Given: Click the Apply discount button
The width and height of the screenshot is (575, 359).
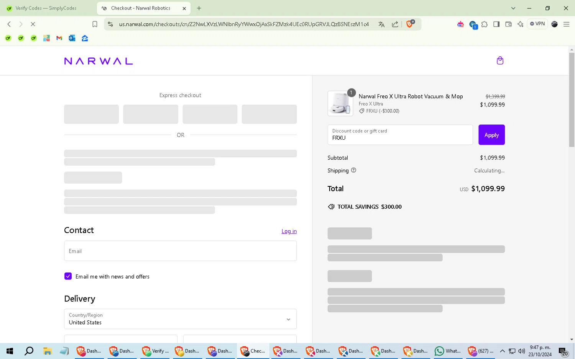Looking at the screenshot, I should click(x=491, y=135).
